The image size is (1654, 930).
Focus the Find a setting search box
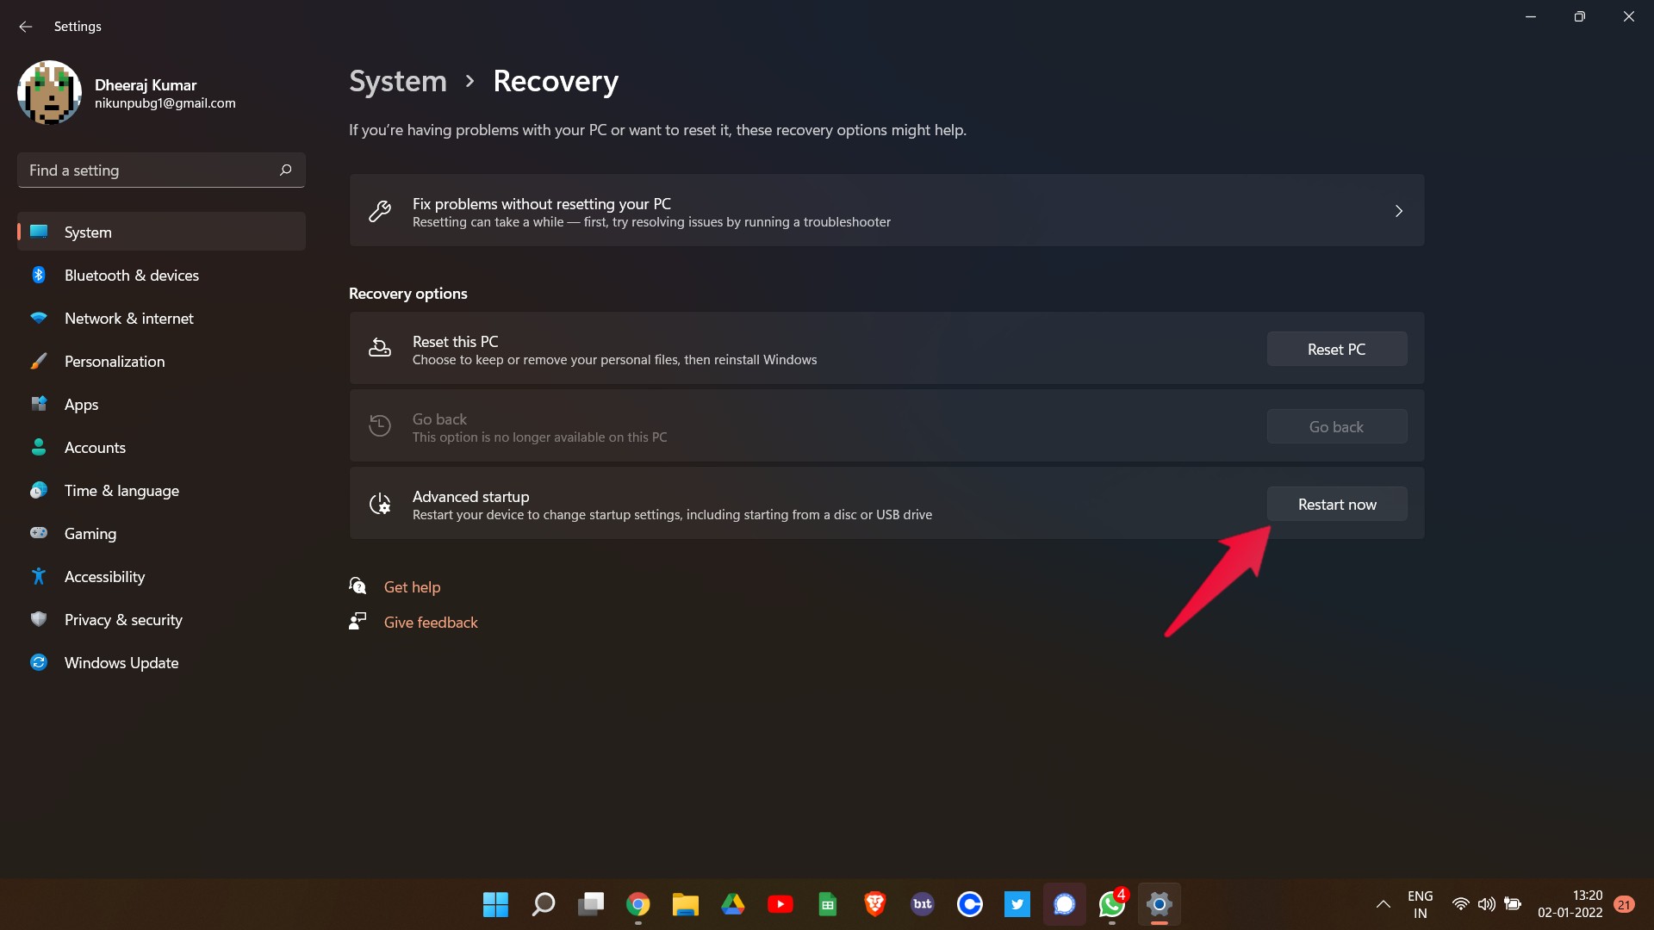coord(146,170)
